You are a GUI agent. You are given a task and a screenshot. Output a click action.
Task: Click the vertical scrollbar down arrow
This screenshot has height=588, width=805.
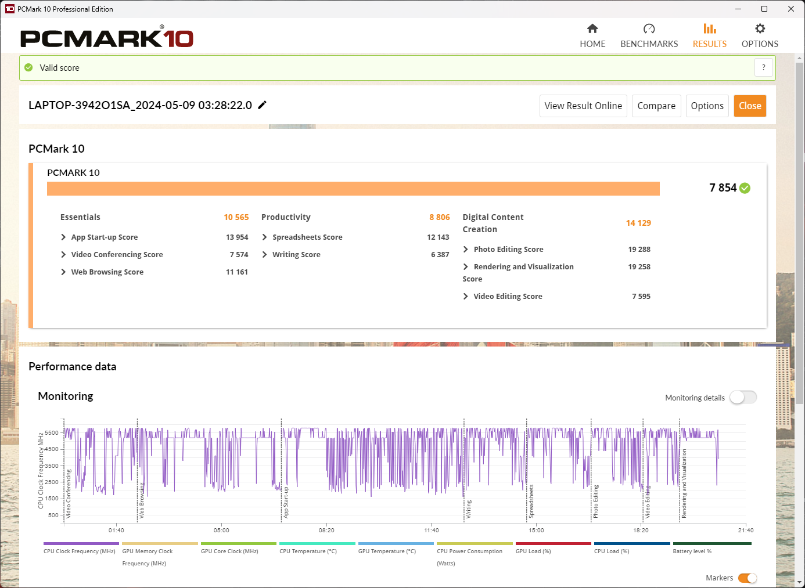click(x=800, y=582)
